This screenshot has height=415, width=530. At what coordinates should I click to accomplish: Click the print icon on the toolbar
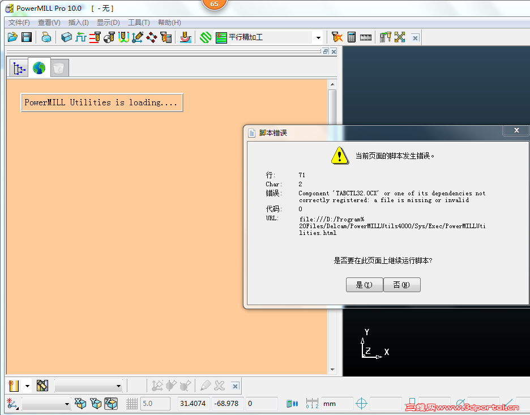[46, 37]
